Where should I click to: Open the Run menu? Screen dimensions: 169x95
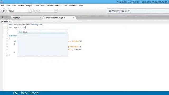click(43, 6)
